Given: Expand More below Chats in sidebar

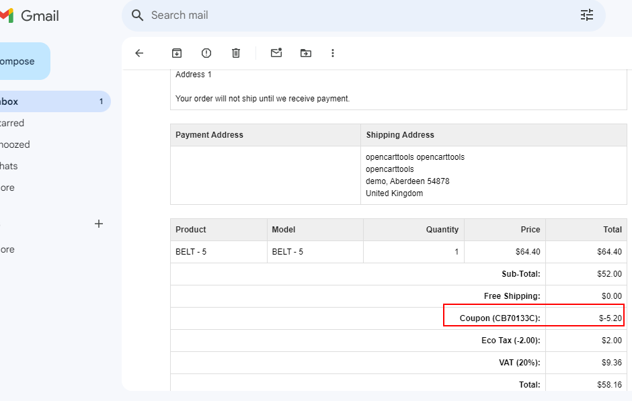Looking at the screenshot, I should pyautogui.click(x=7, y=187).
